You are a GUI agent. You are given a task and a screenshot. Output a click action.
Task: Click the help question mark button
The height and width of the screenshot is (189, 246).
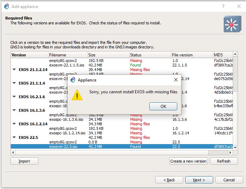pos(223,6)
